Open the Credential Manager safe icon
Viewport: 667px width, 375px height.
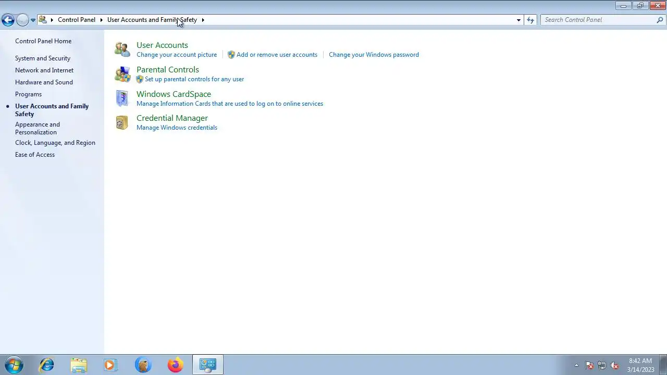pos(122,122)
